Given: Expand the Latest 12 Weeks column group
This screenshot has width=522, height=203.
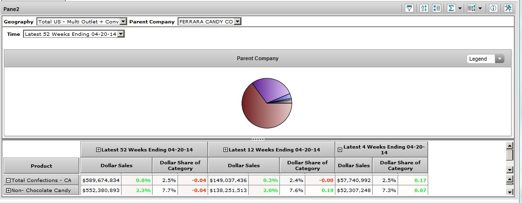Looking at the screenshot, I should (x=226, y=150).
